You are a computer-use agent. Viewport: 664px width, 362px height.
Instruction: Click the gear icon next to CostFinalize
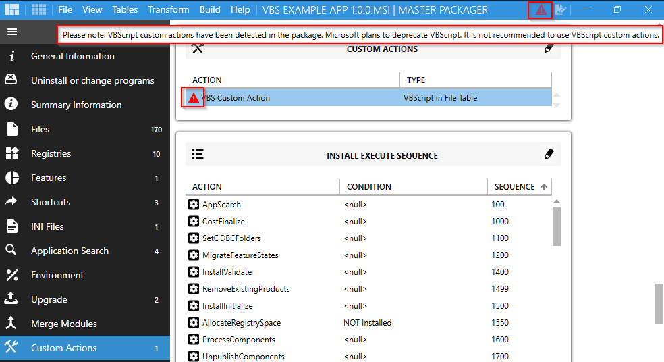[x=194, y=222]
